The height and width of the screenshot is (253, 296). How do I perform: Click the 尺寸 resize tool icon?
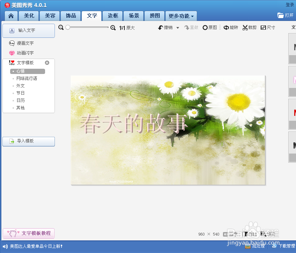coord(268,27)
